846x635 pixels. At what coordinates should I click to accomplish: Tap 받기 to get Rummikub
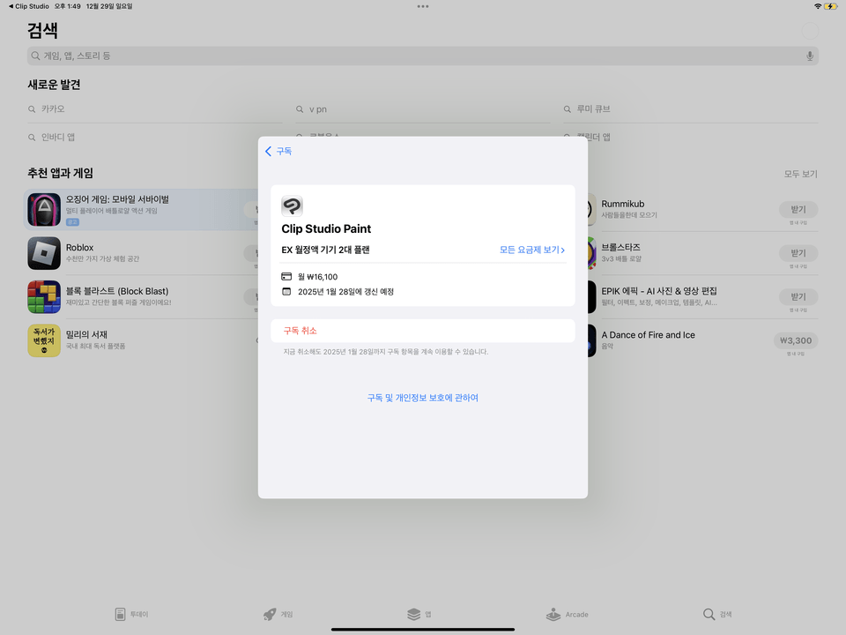(798, 209)
